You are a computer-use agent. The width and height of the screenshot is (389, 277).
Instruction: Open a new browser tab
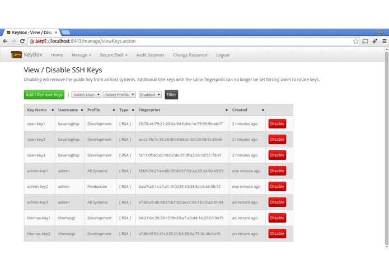coord(65,33)
